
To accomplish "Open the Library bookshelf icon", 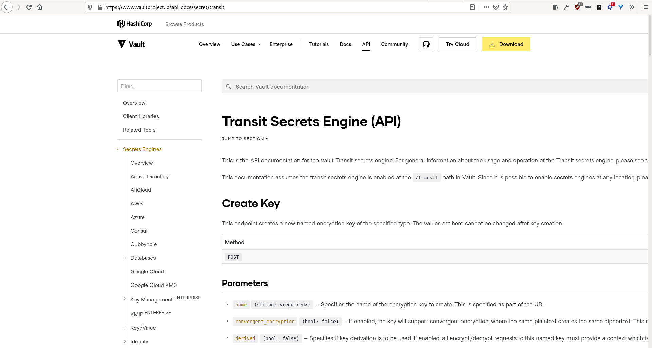I will pos(556,7).
